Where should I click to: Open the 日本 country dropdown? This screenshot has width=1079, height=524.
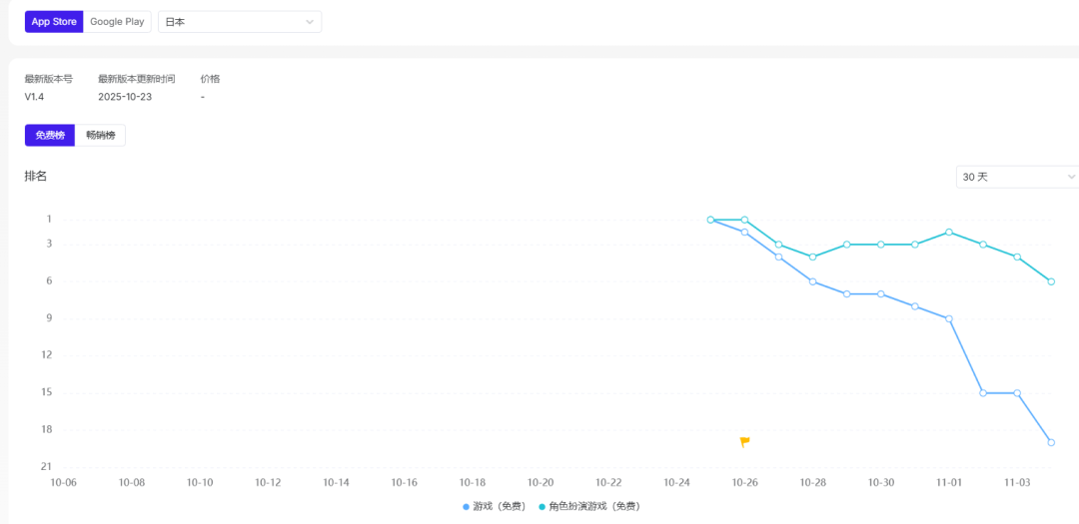coord(240,21)
